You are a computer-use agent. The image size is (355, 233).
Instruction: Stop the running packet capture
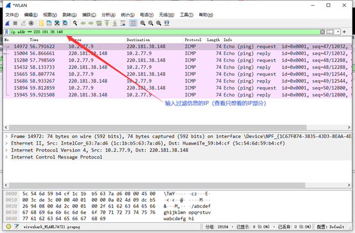click(15, 23)
